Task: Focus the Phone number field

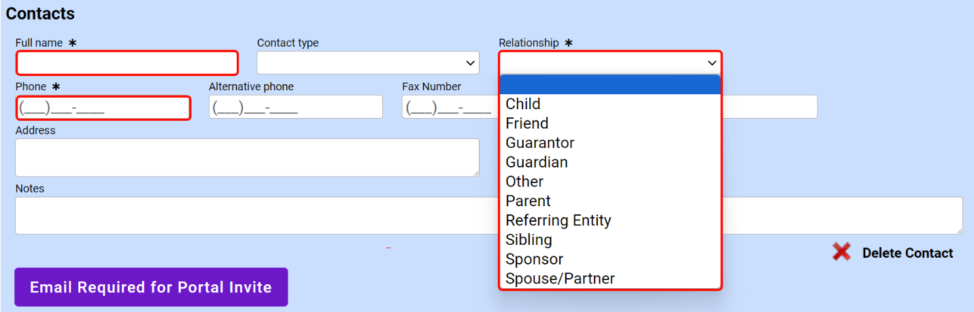Action: pos(103,108)
